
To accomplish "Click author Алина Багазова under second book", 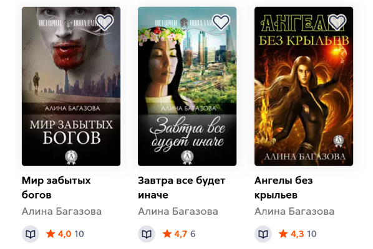I will 178,211.
